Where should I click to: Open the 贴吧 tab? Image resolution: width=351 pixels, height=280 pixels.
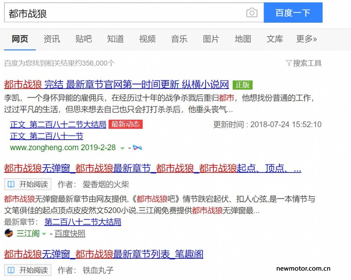point(84,39)
